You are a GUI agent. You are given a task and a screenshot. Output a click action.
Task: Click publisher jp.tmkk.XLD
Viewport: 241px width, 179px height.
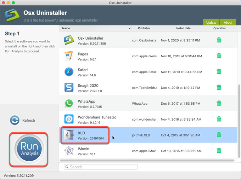[x=141, y=135]
